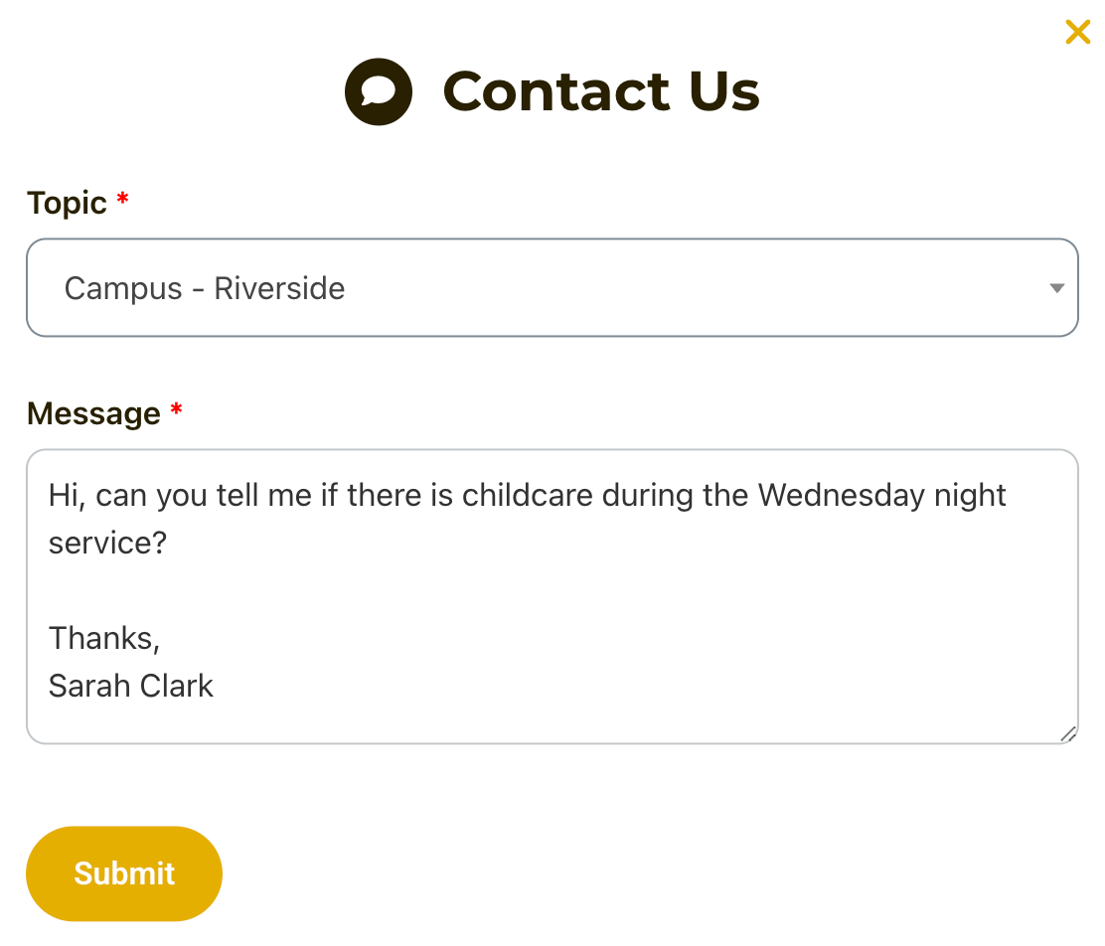Place cursor on the Thanks line
The height and width of the screenshot is (946, 1105).
[104, 638]
